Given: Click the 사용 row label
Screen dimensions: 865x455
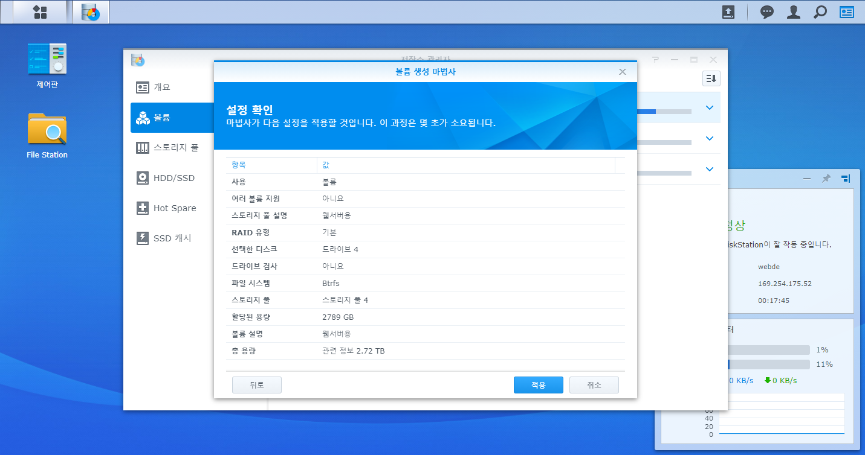Looking at the screenshot, I should (239, 182).
